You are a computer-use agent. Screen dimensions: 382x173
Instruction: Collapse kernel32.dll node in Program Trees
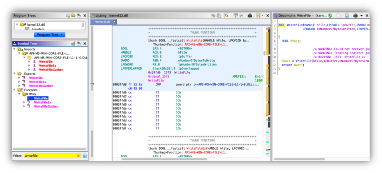coord(17,24)
